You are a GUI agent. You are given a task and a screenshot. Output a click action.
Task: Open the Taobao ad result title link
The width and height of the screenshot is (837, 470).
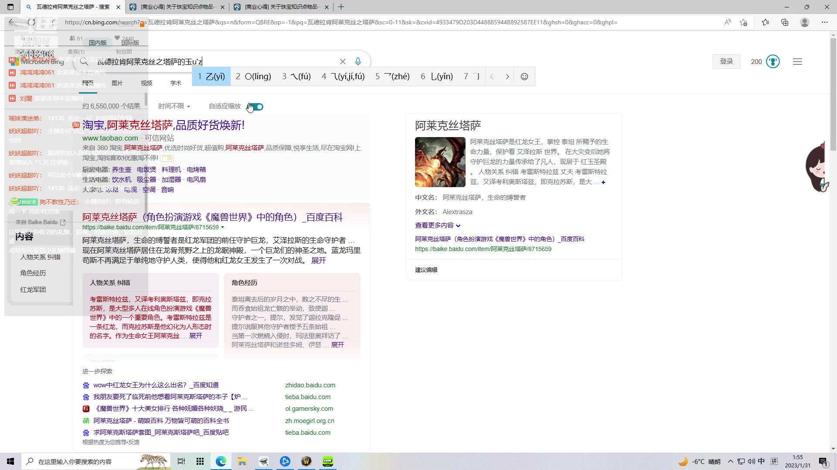point(163,125)
